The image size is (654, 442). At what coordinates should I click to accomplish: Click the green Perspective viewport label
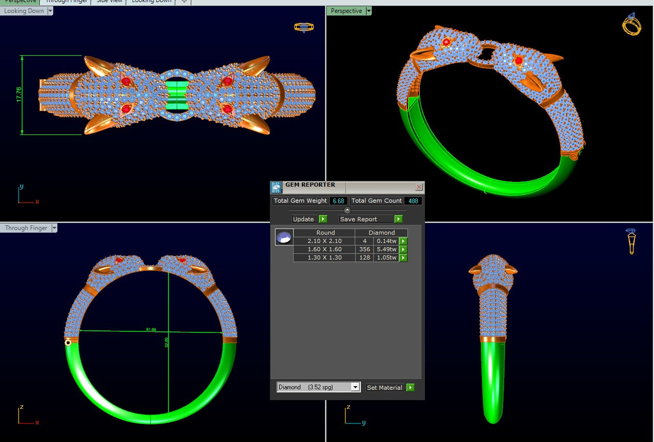click(x=346, y=11)
